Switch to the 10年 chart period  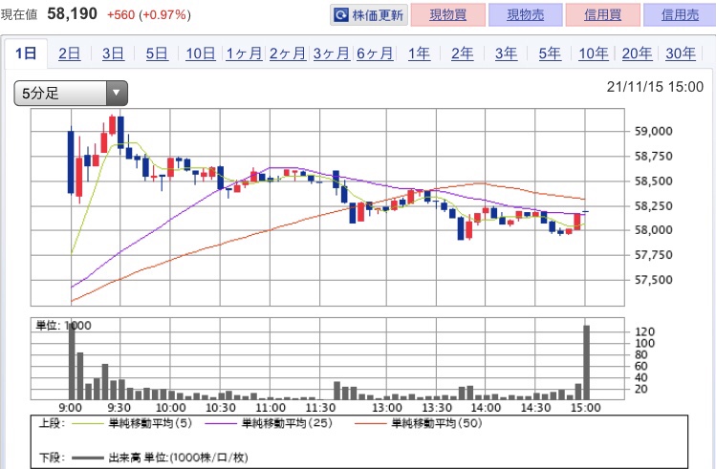pos(594,53)
